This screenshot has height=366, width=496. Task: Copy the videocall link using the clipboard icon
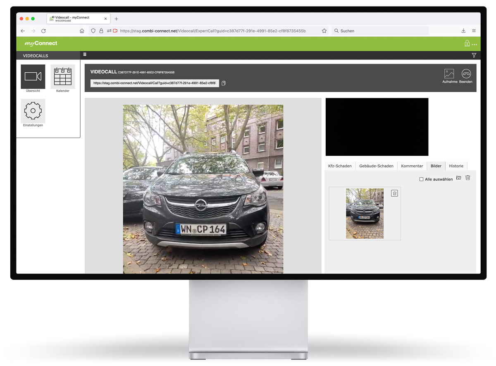(x=223, y=83)
